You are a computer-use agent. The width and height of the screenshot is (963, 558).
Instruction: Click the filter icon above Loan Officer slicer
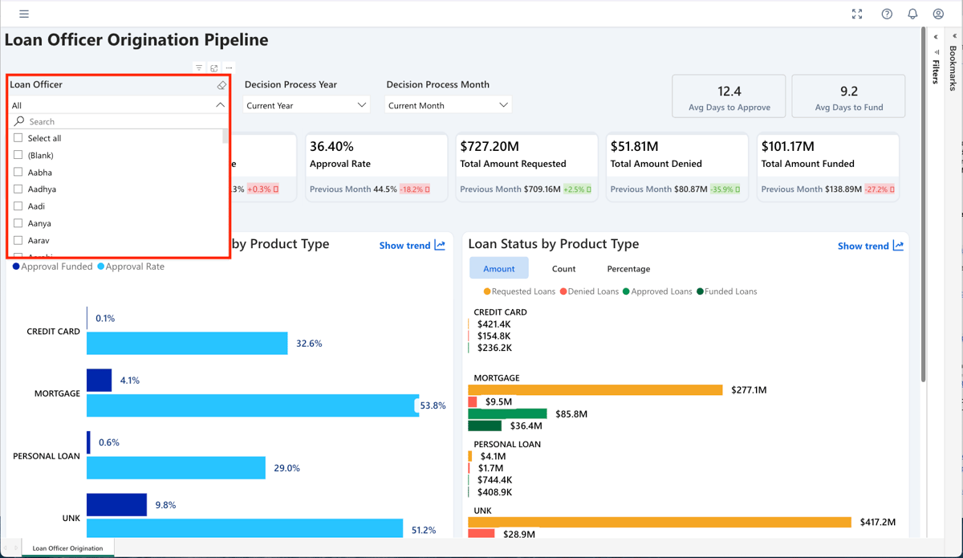click(199, 68)
